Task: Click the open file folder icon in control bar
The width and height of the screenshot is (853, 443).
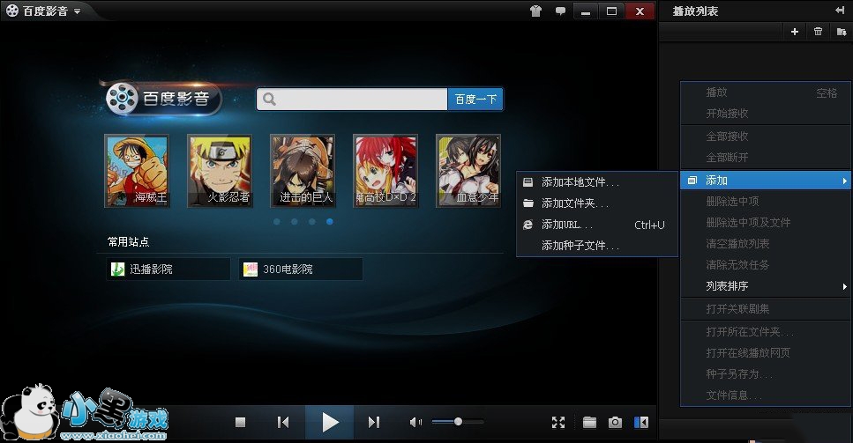Action: [x=590, y=423]
